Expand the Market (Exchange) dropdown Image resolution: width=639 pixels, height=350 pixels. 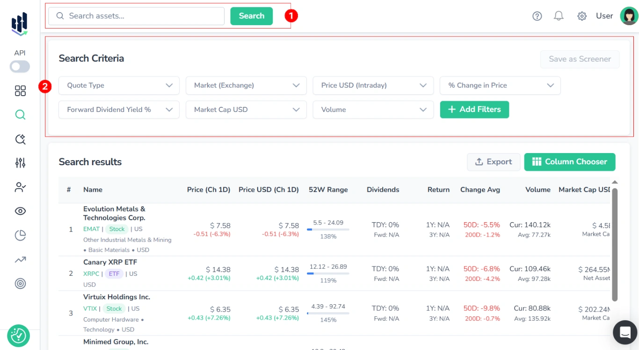[x=246, y=85]
